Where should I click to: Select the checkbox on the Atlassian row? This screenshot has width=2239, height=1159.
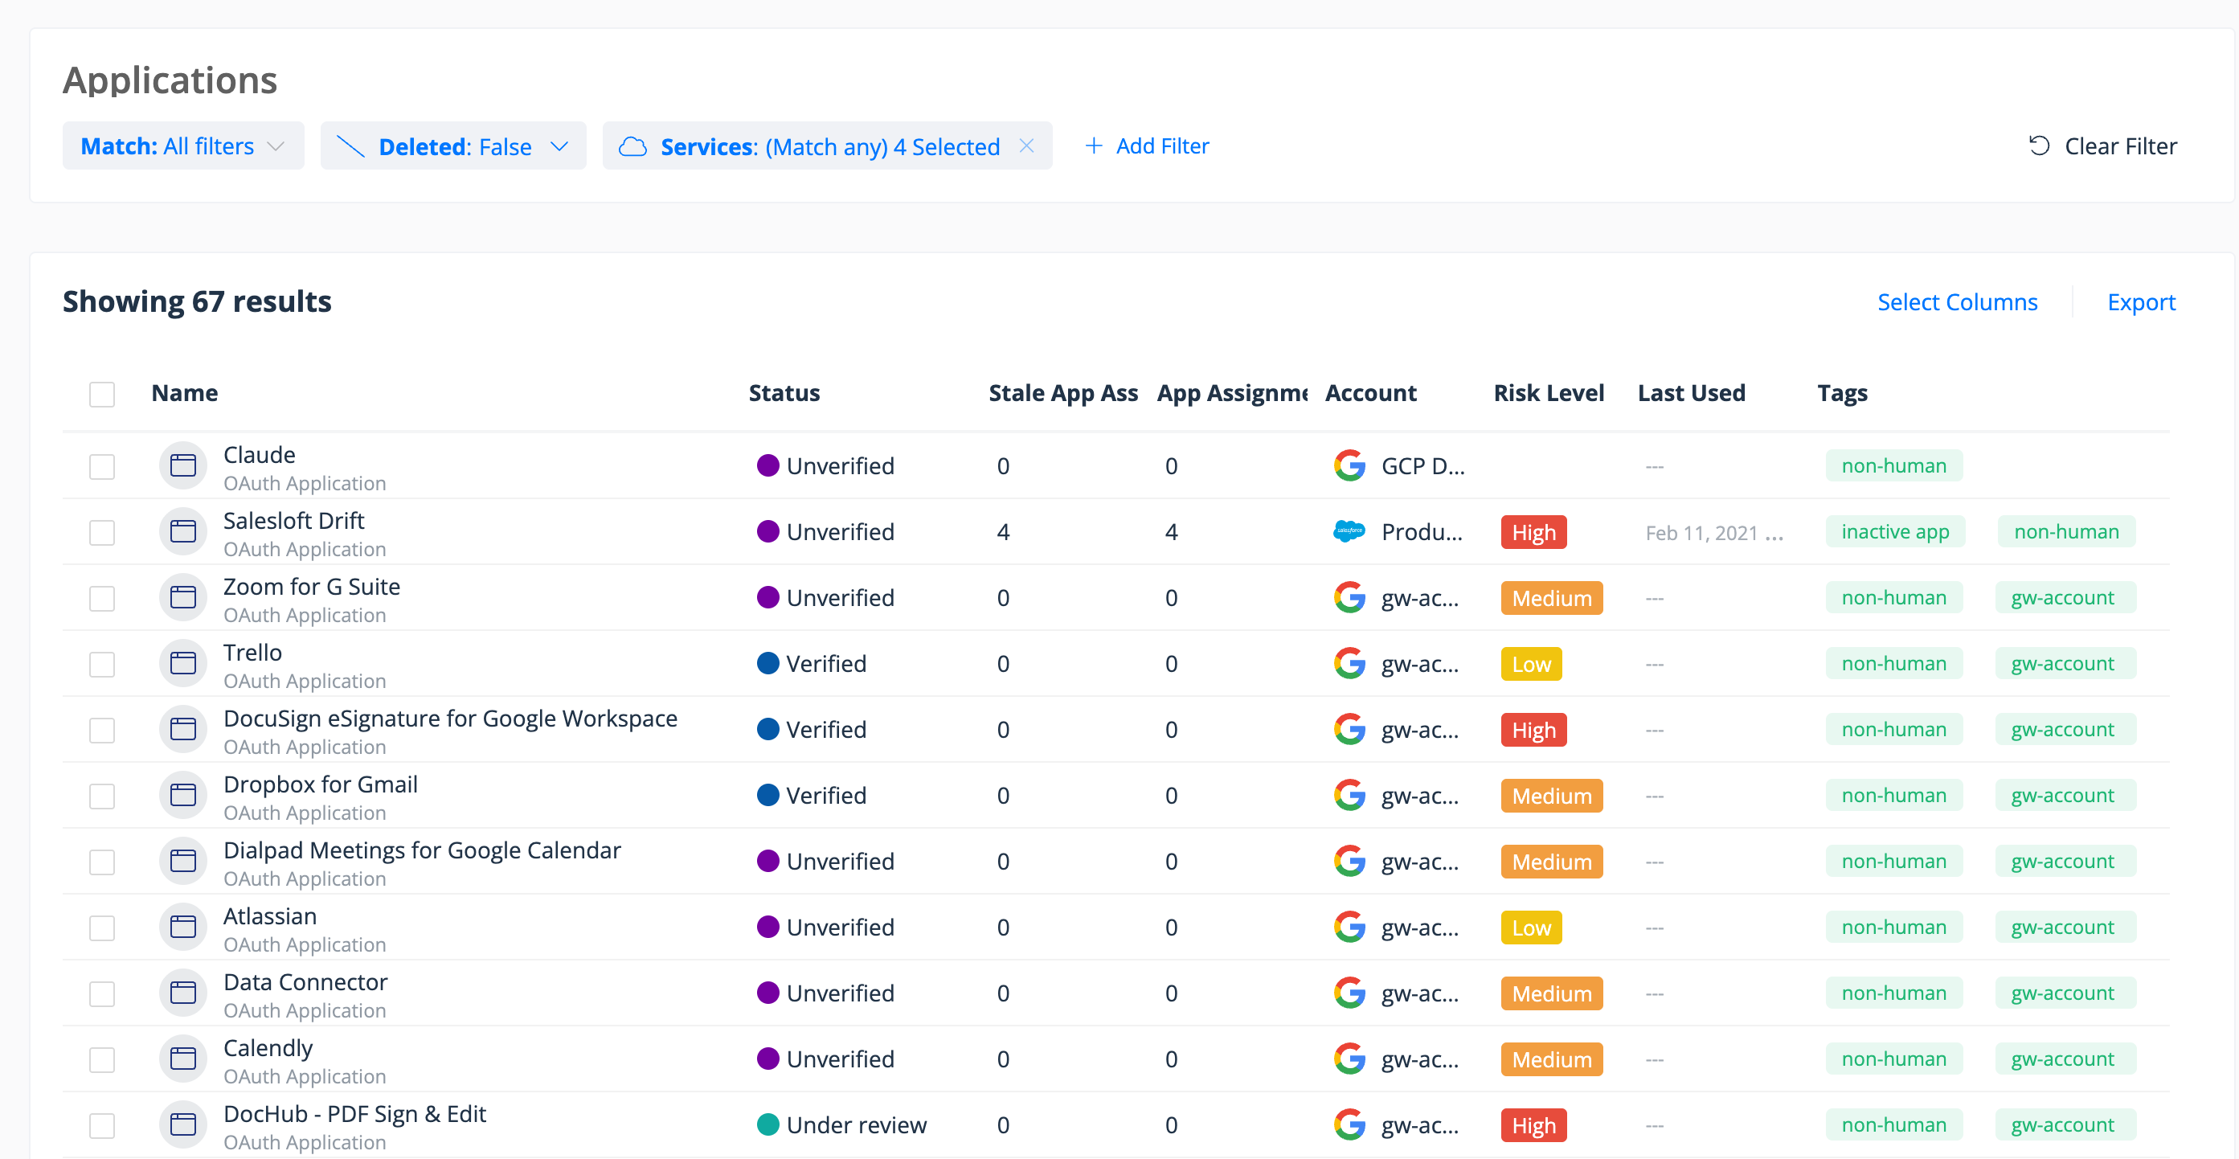[x=102, y=928]
